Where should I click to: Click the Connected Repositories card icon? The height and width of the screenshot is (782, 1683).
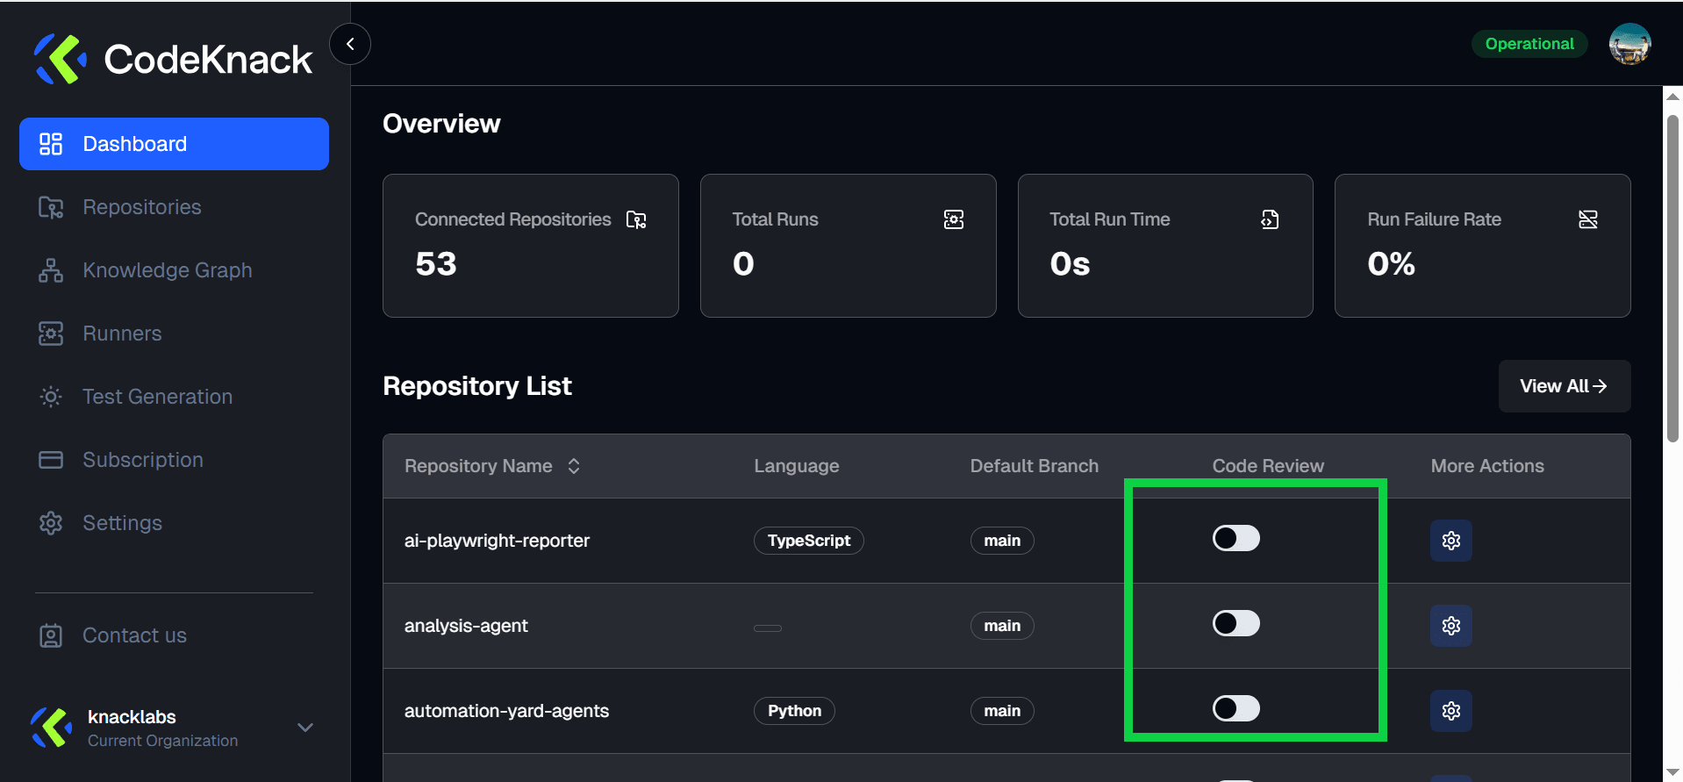click(636, 219)
